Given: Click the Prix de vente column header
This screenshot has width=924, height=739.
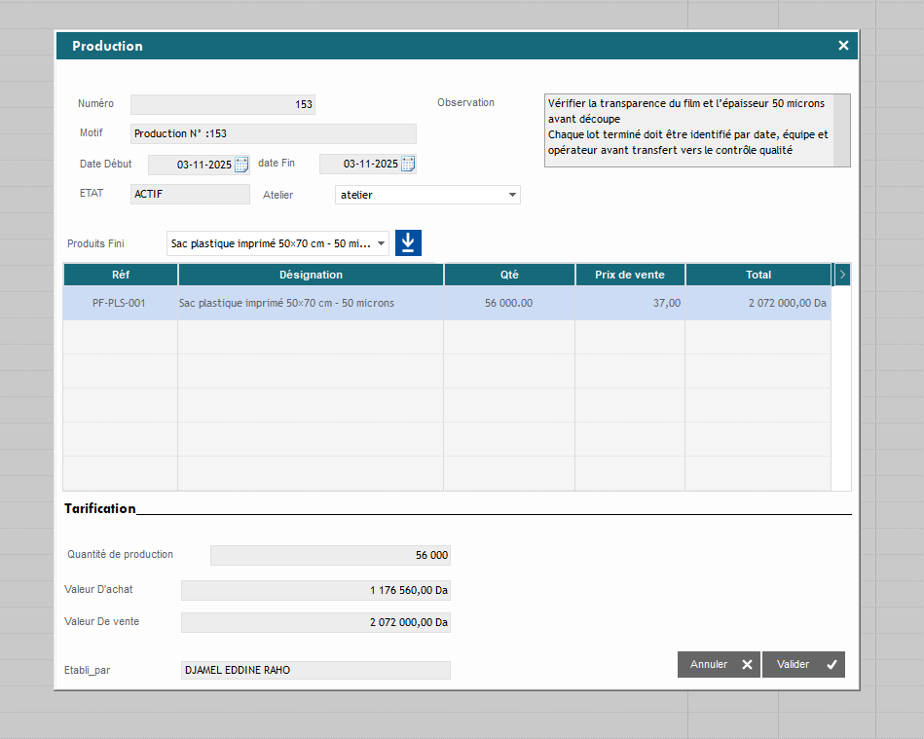Looking at the screenshot, I should [630, 275].
